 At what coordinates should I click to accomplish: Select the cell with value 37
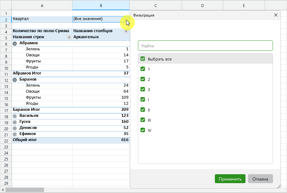(x=101, y=74)
